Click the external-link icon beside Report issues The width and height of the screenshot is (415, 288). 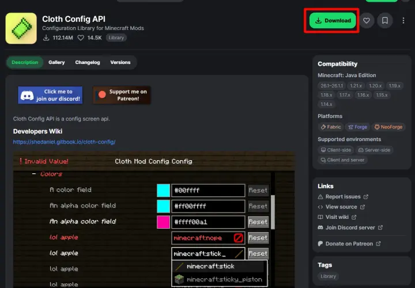tap(366, 197)
